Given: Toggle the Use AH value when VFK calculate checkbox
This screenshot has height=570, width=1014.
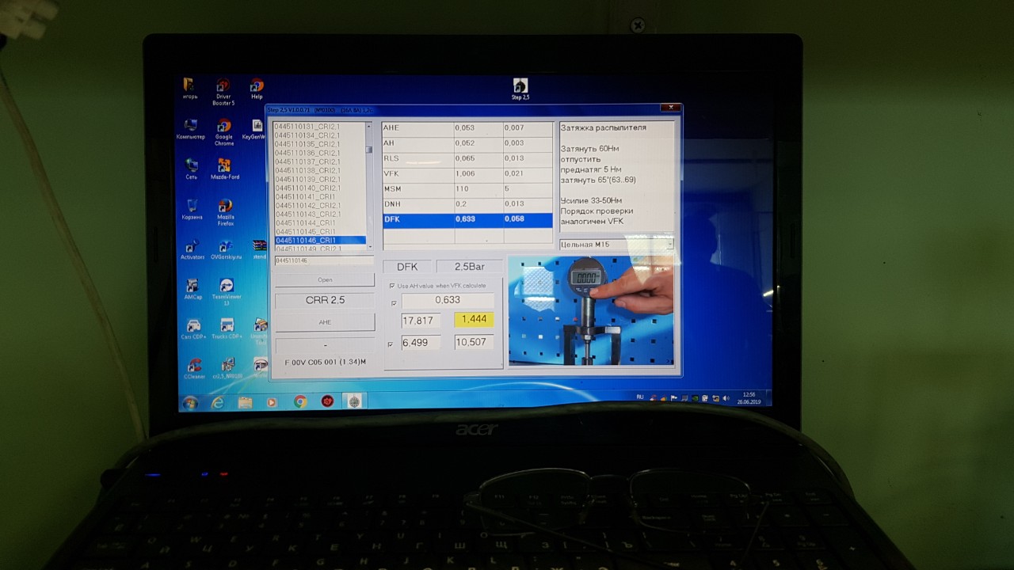Looking at the screenshot, I should point(391,286).
